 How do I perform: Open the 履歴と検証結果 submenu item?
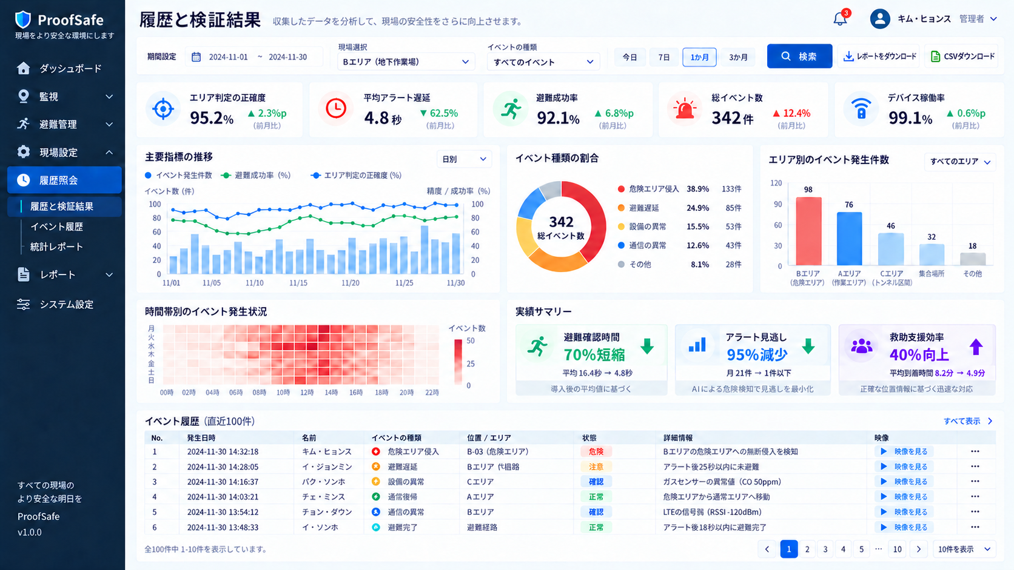(x=64, y=207)
